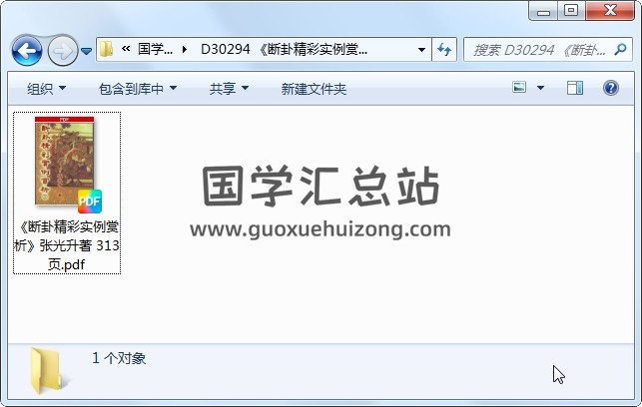642x407 pixels.
Task: Toggle the preview pane button
Action: pos(575,88)
